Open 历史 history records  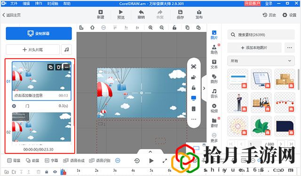pyautogui.click(x=269, y=15)
